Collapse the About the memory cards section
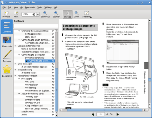Screen dimensions: 152x118 [19, 94]
